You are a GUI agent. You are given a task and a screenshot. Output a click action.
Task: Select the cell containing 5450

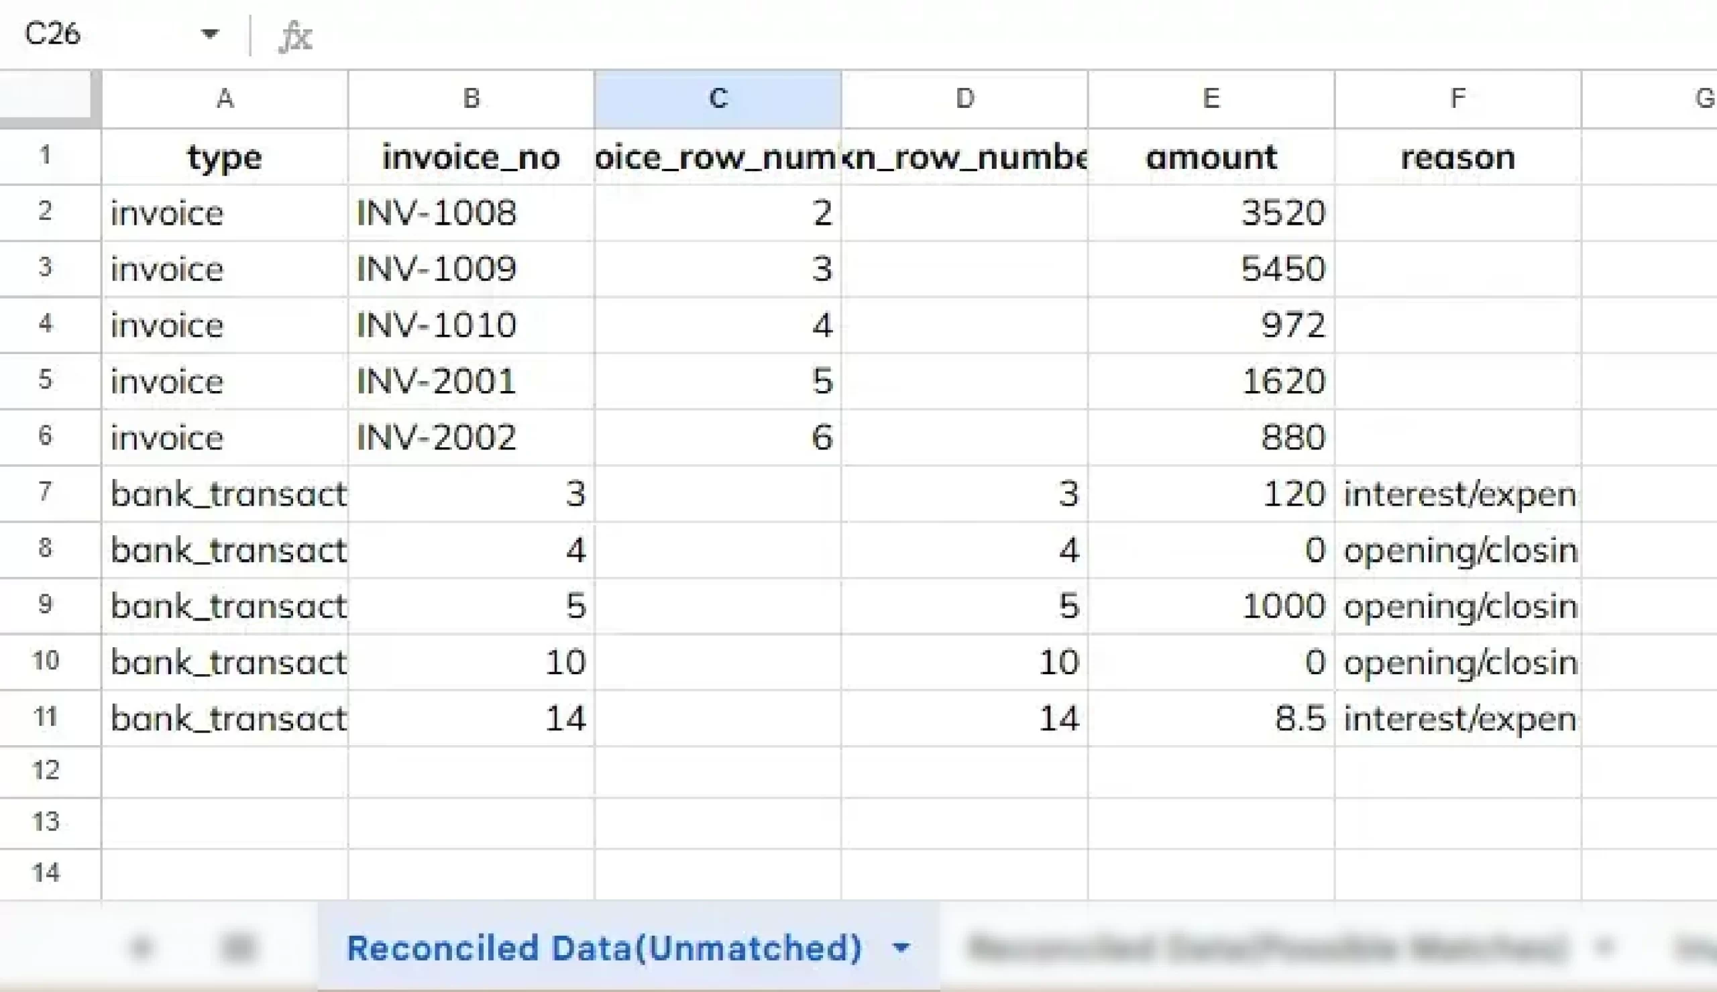(x=1212, y=268)
